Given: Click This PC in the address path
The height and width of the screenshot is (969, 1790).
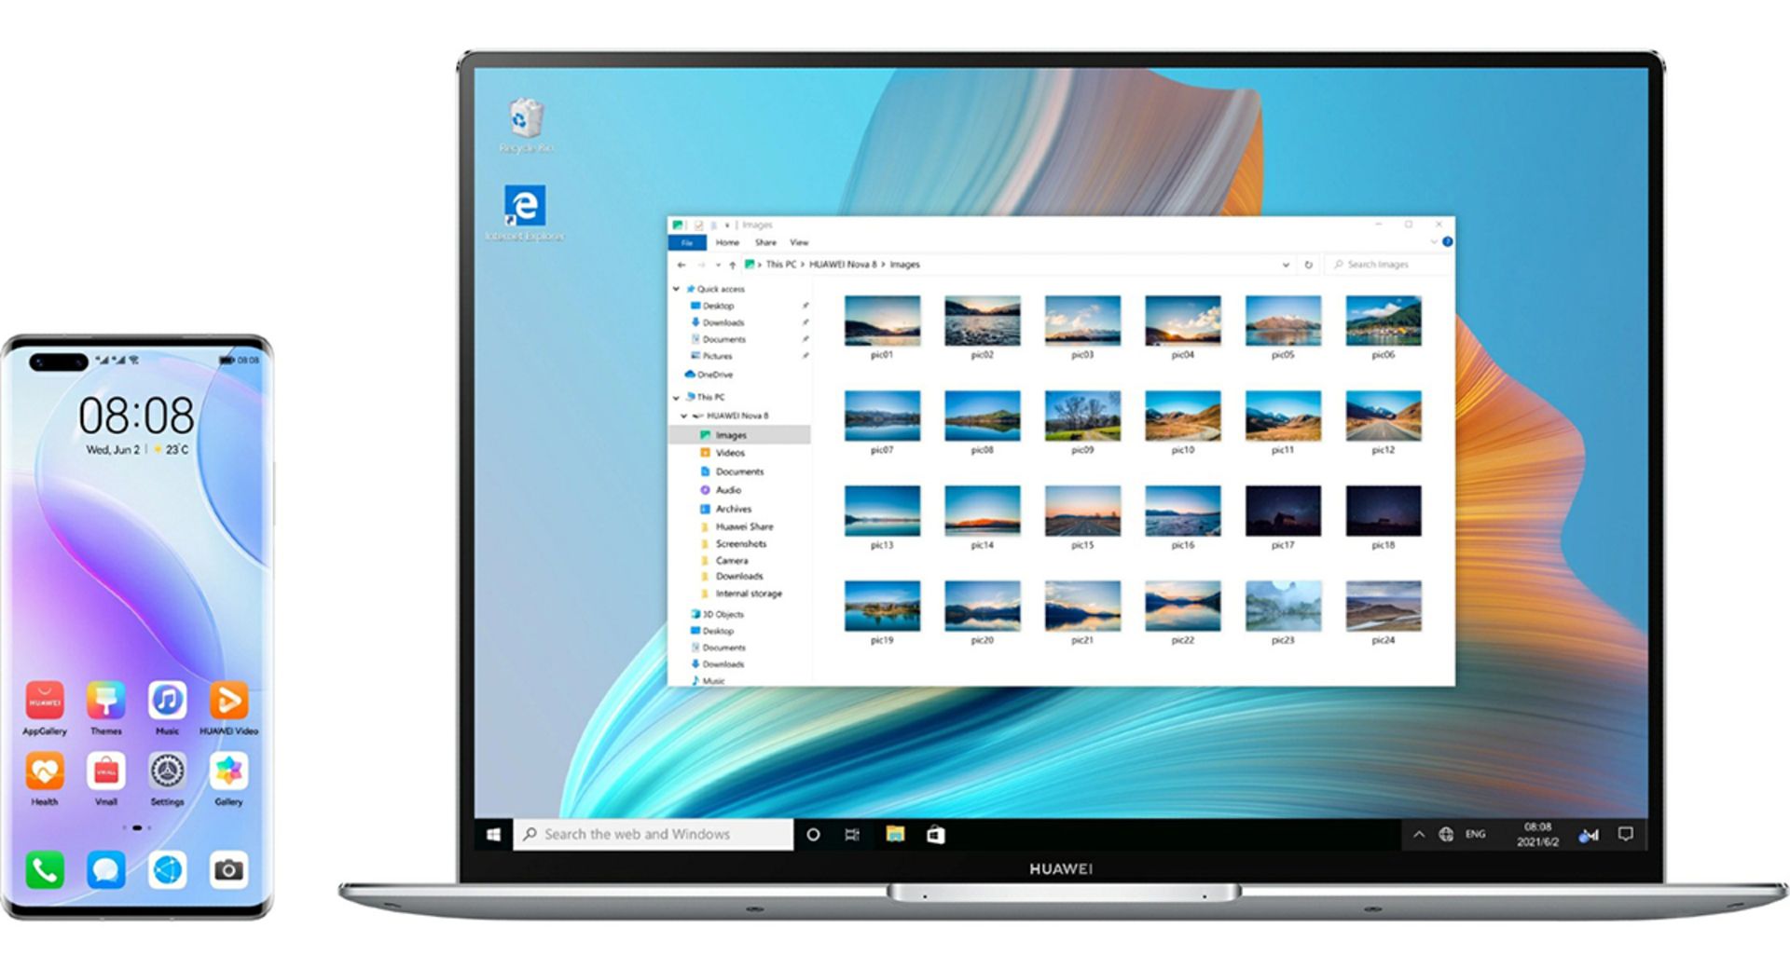Looking at the screenshot, I should click(x=781, y=265).
